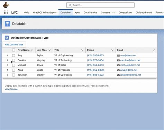Select the checkbox for Amy Taylor row
164x130 pixels.
tap(13, 55)
